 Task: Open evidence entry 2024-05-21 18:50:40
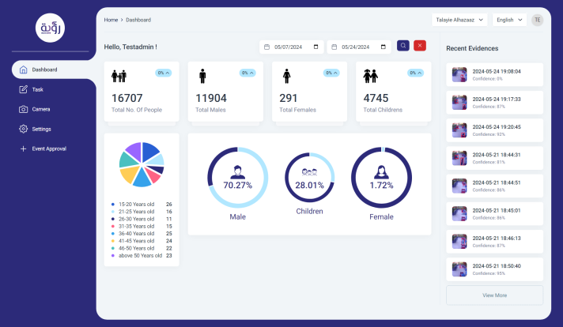point(494,269)
